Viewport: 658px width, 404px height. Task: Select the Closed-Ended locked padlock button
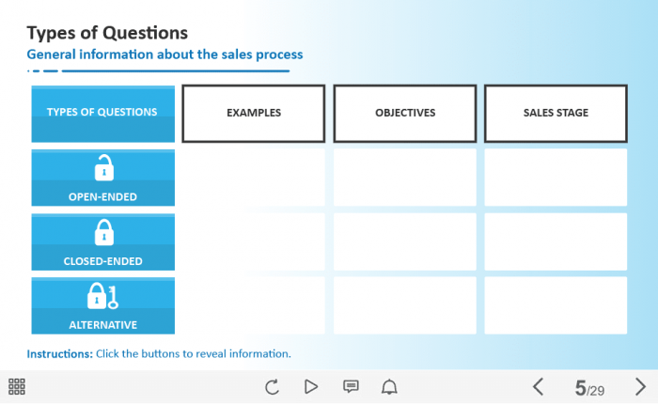[x=103, y=241]
